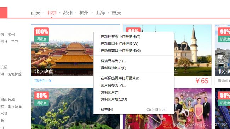Click the 90% 满意度 badge on far-right card

coord(224,35)
